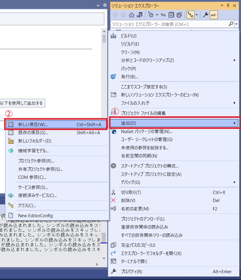Click the Collapse All icon

click(171, 15)
